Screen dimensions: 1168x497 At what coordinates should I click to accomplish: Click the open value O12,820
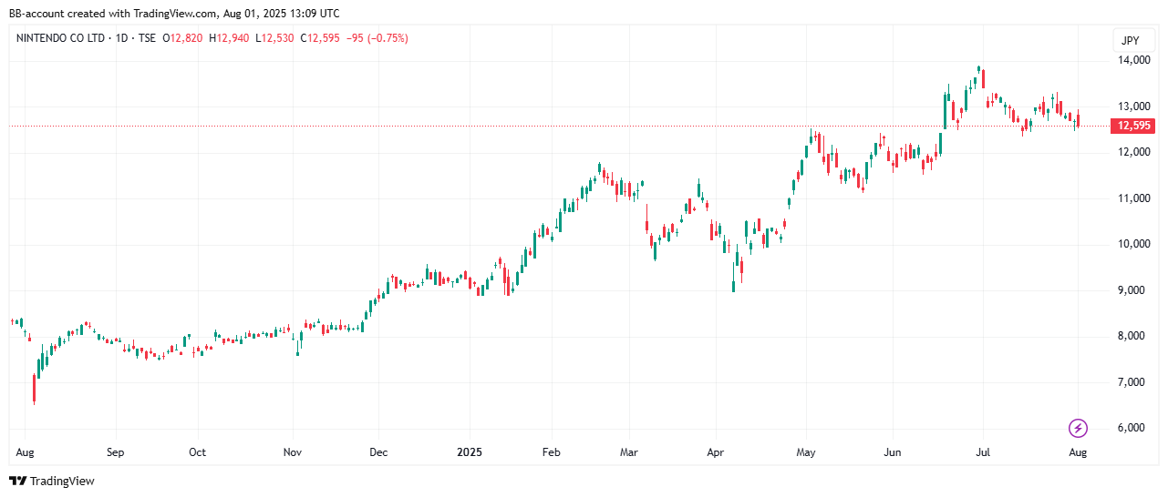coord(183,38)
